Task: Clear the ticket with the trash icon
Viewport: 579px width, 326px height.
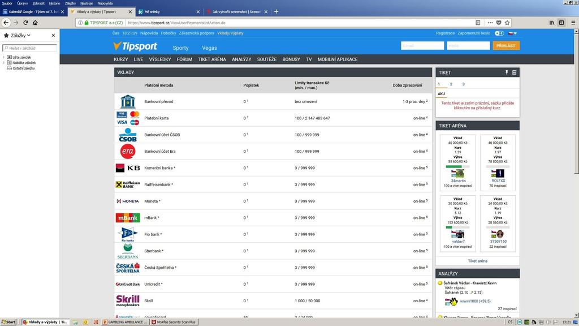Action: pyautogui.click(x=514, y=72)
